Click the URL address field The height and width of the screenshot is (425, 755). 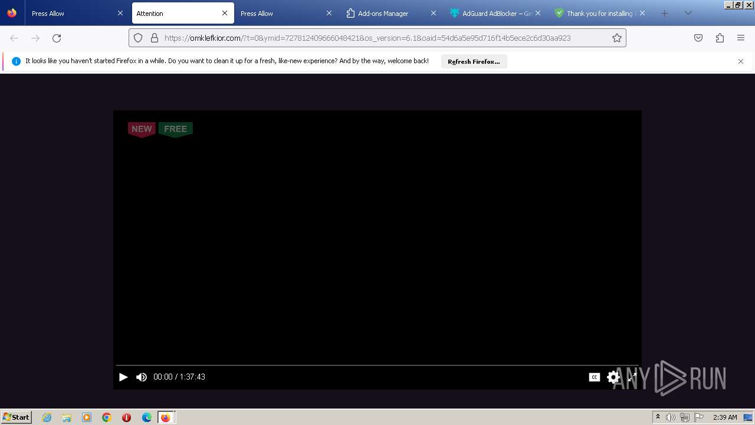pos(377,38)
